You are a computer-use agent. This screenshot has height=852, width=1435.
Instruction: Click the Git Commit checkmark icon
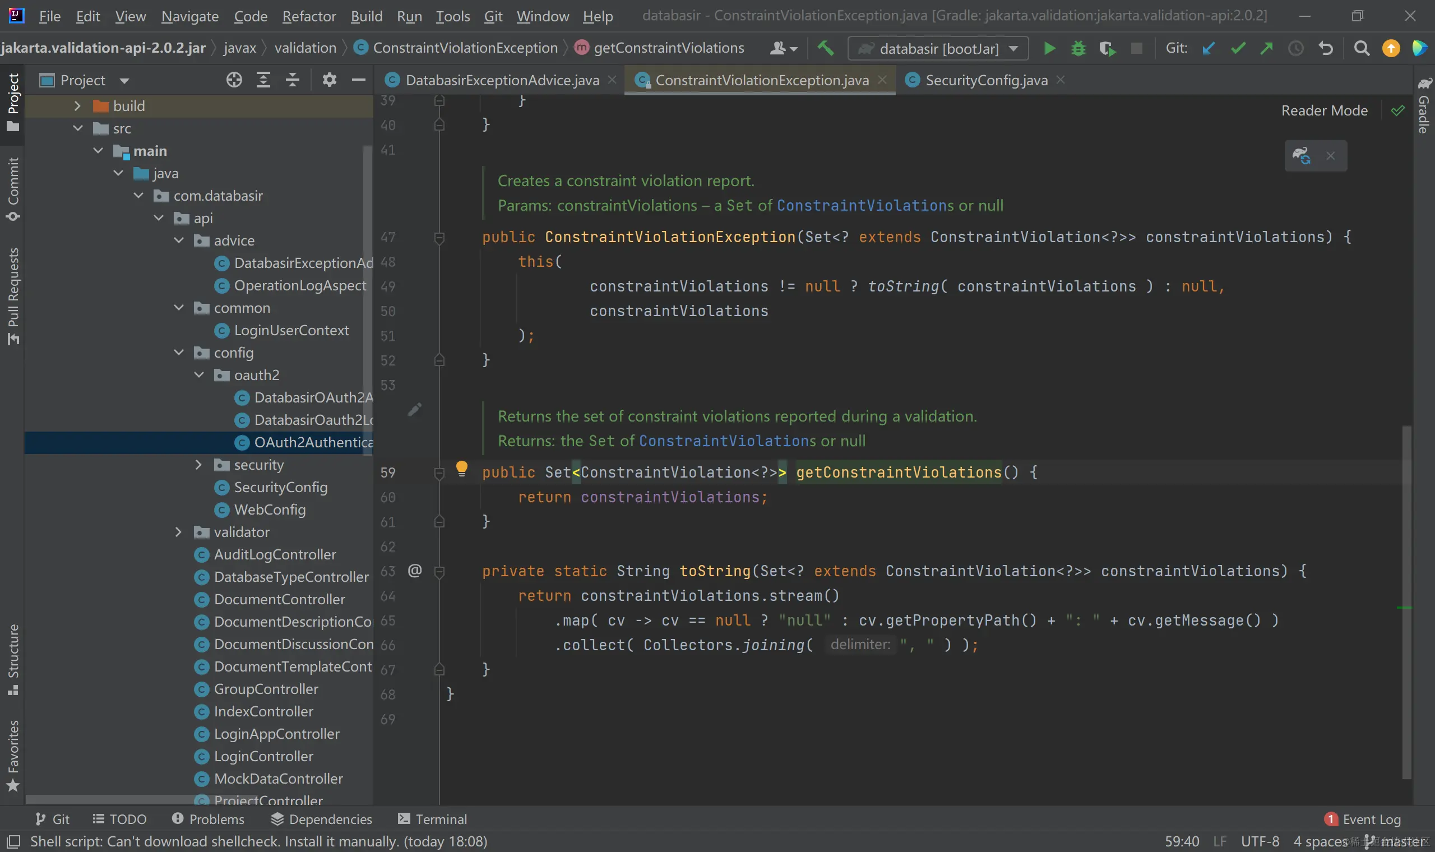pyautogui.click(x=1238, y=48)
